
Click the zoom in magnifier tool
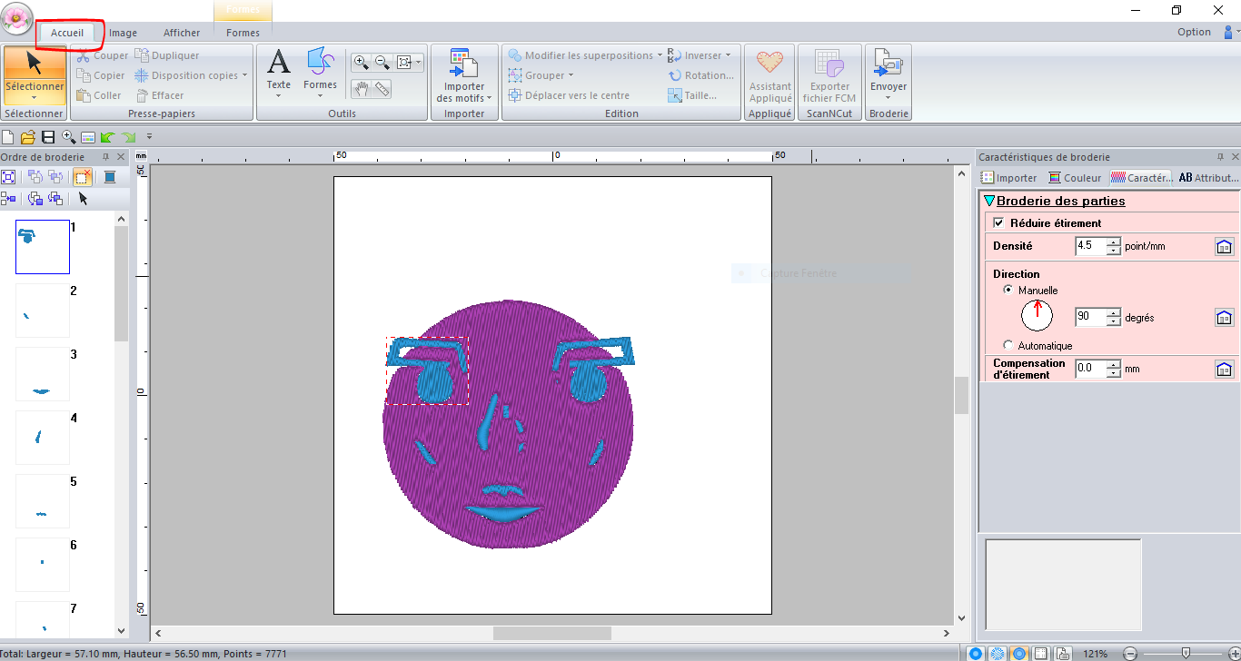click(362, 63)
